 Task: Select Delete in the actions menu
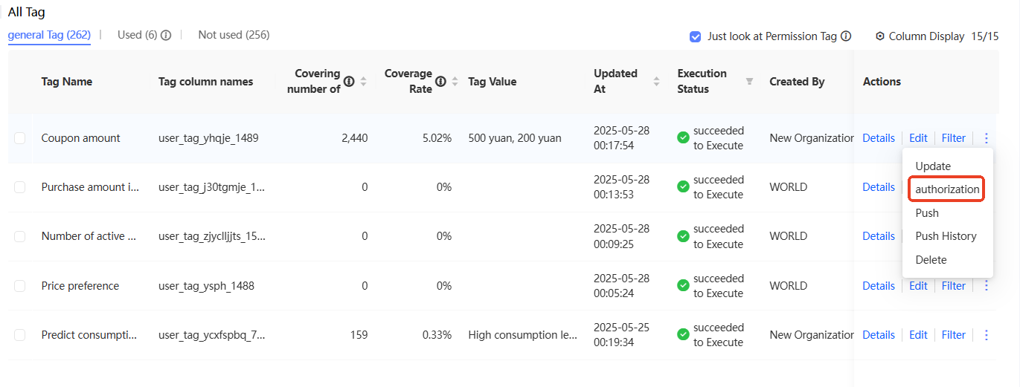tap(931, 260)
